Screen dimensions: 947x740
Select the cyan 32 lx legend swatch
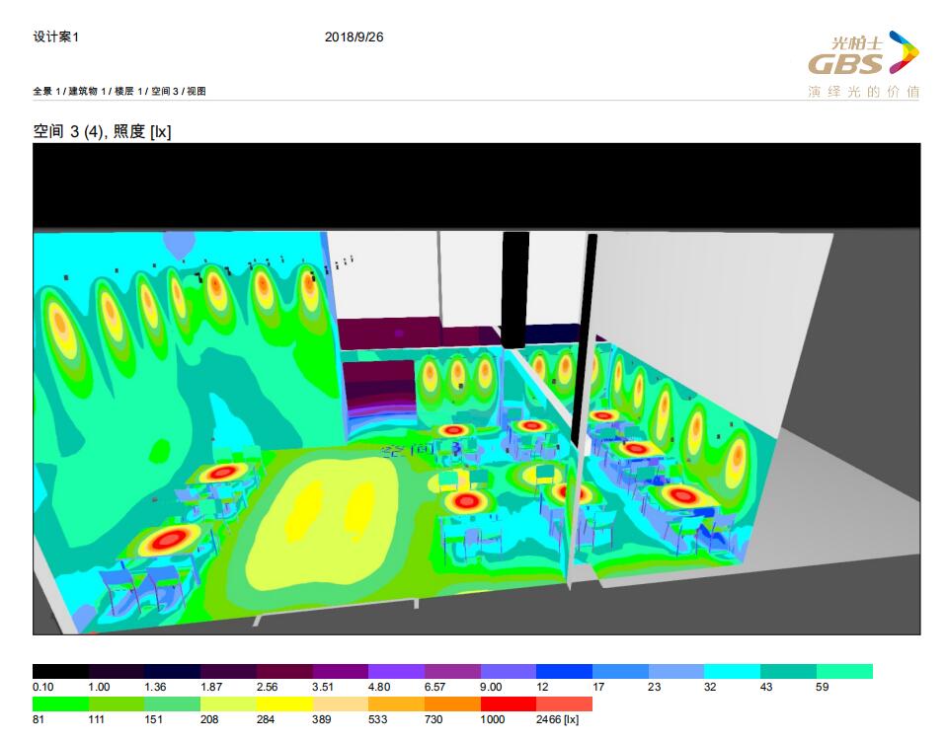pos(732,671)
